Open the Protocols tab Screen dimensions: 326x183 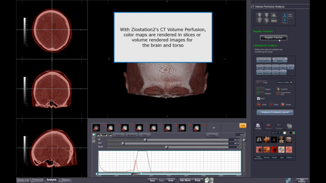tap(37, 180)
